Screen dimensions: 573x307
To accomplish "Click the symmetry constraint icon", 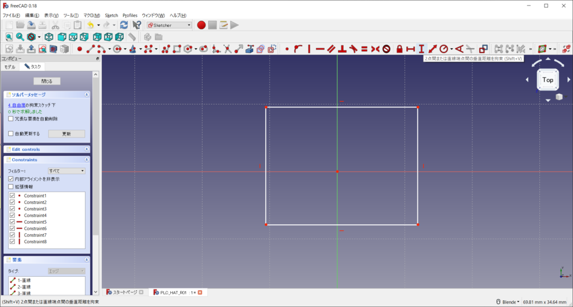I will [x=375, y=49].
